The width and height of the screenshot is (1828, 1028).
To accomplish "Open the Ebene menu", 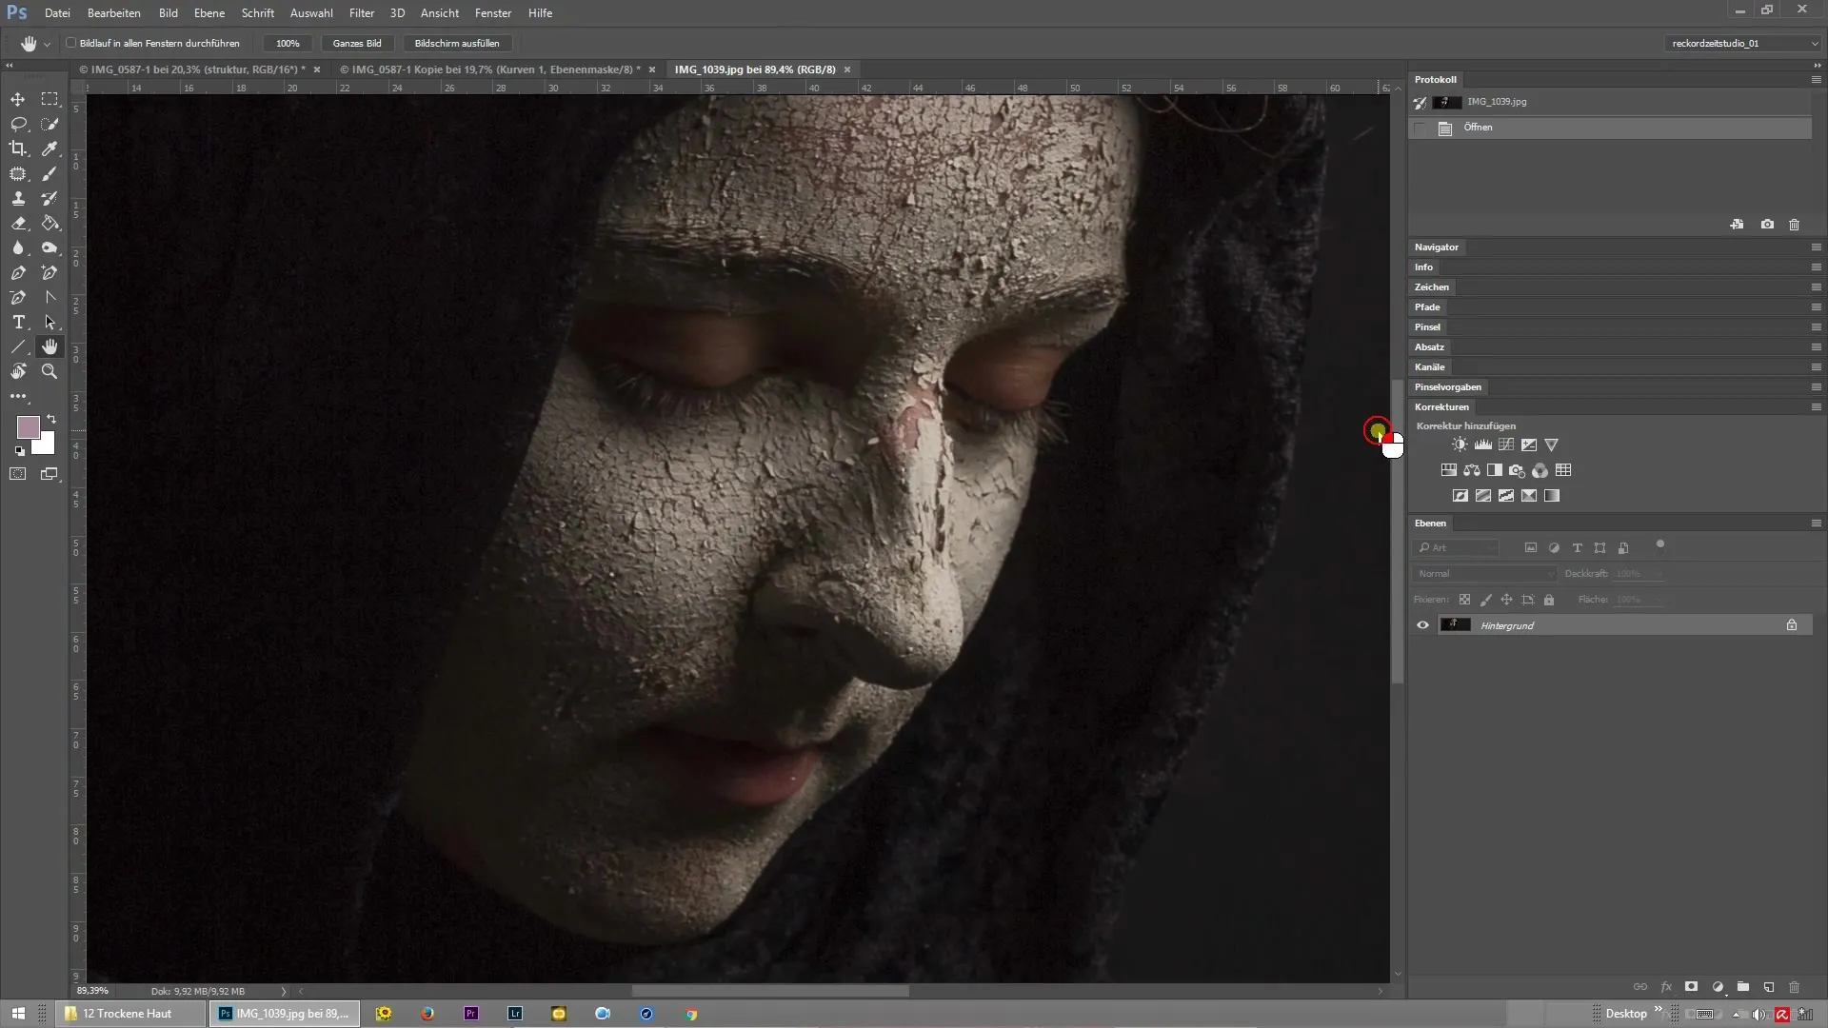I will 209,13.
